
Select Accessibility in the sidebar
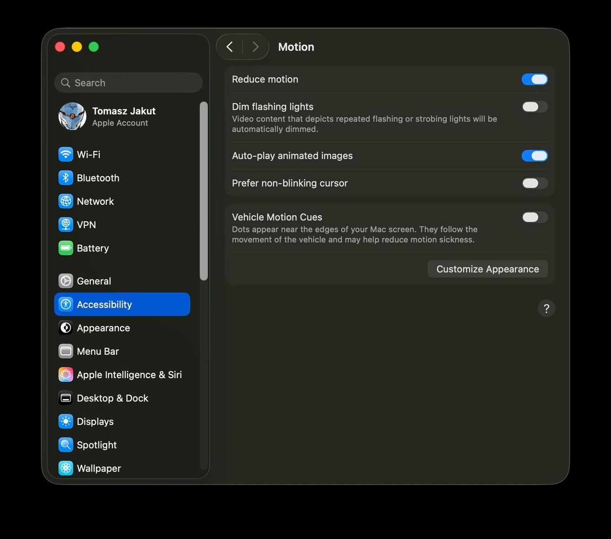(104, 304)
